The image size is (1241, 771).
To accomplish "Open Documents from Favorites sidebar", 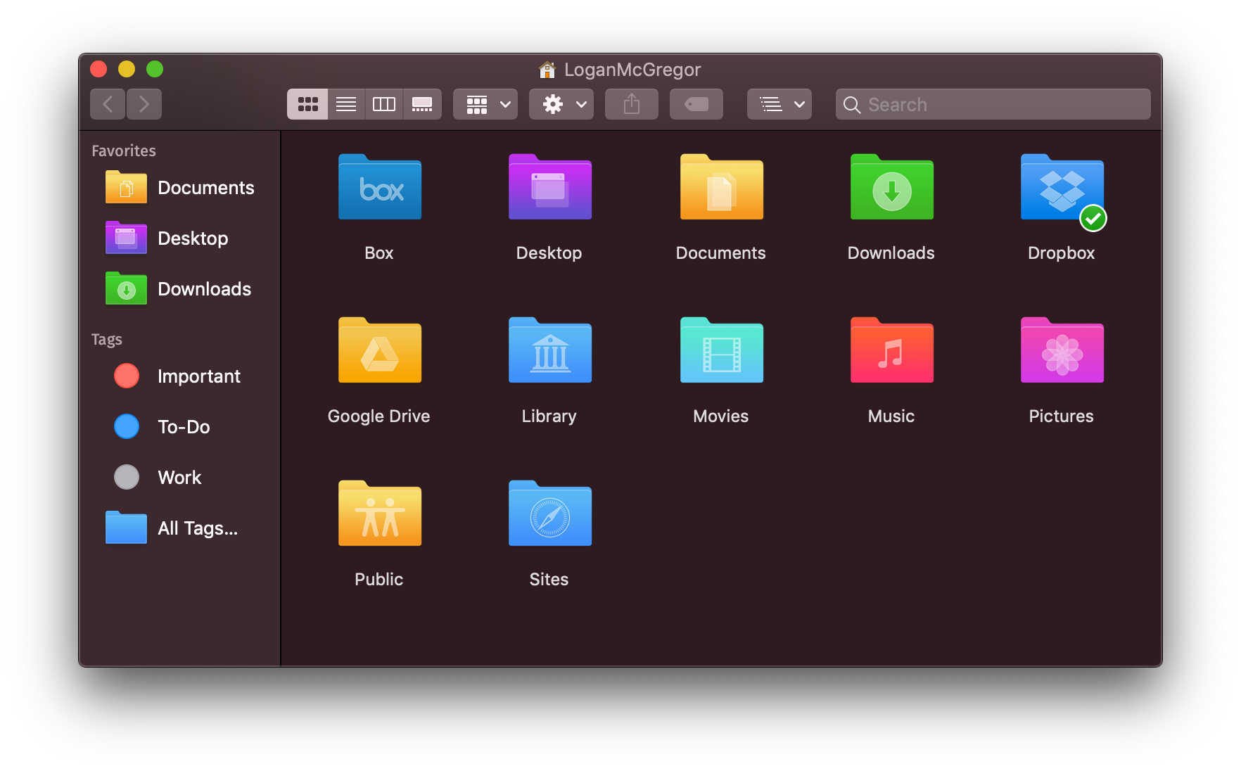I will (x=205, y=187).
